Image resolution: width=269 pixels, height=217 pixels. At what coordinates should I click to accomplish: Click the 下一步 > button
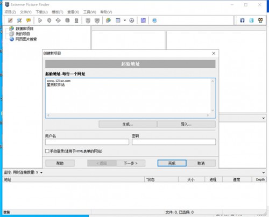131,163
